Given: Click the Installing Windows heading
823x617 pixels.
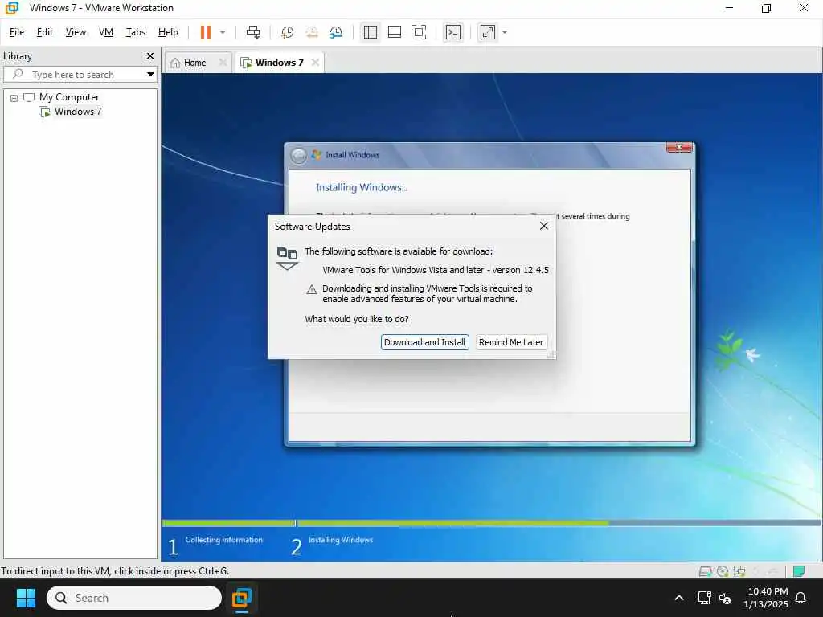Looking at the screenshot, I should [361, 187].
